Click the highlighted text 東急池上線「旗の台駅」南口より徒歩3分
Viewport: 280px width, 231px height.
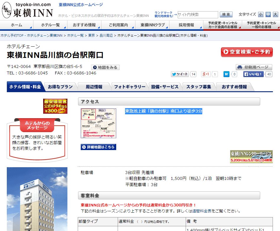click(164, 111)
